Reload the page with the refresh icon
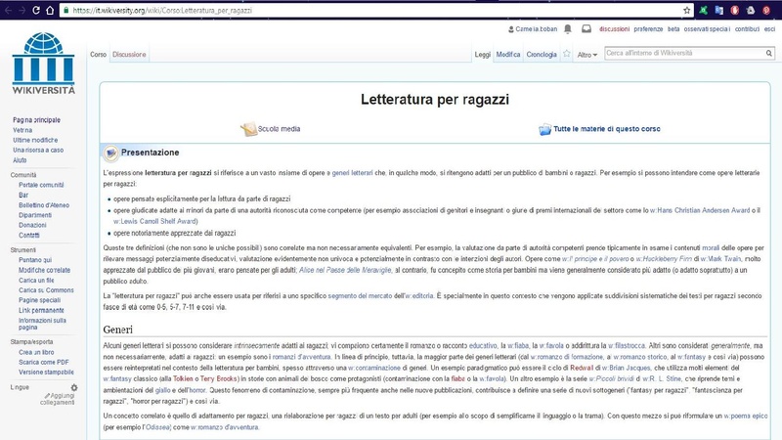782x440 pixels. [x=36, y=10]
